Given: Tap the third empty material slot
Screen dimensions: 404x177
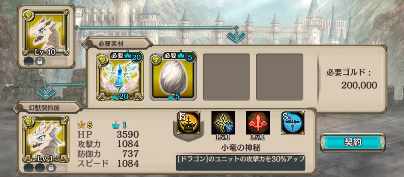Looking at the screenshot, I should pos(226,77).
